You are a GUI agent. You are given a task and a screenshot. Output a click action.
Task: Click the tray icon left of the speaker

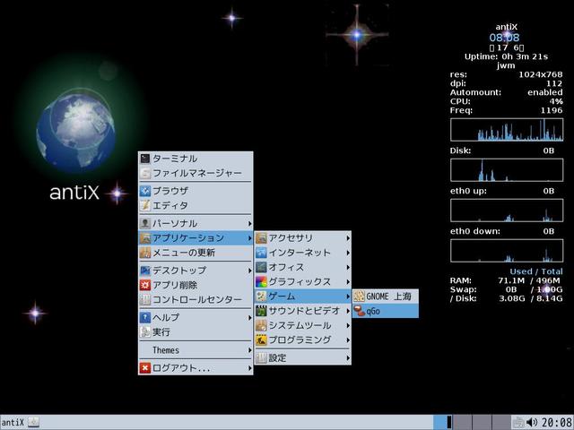point(518,422)
